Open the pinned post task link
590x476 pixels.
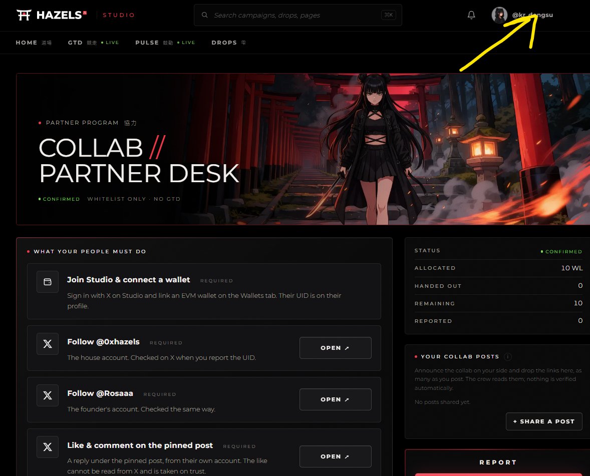[x=335, y=456]
